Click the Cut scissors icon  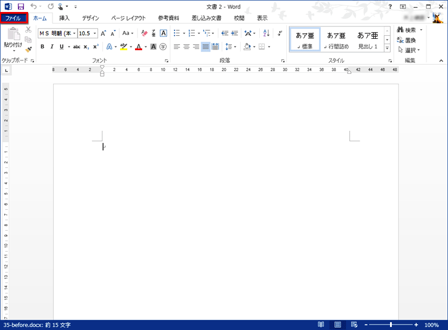[28, 29]
